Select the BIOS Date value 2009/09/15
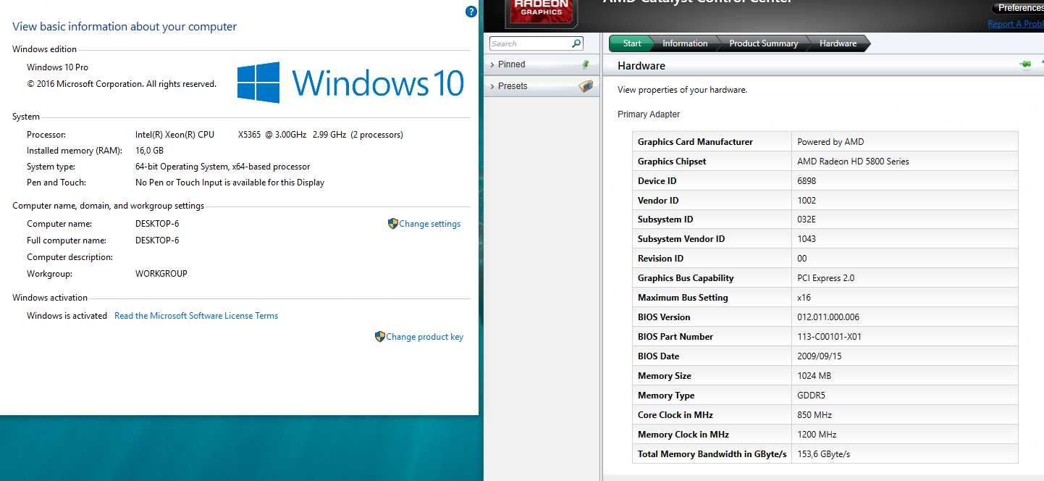 pos(819,356)
